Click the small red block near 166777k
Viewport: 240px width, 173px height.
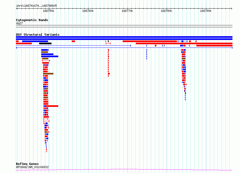tap(156, 46)
